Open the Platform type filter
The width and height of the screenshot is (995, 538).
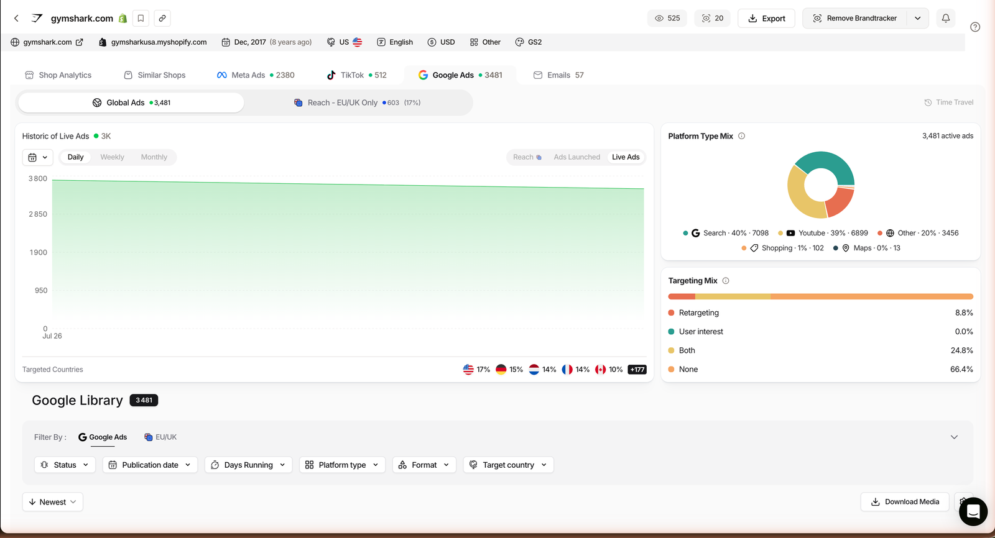[x=342, y=465]
